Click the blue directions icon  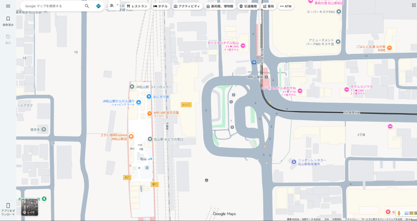click(x=98, y=6)
